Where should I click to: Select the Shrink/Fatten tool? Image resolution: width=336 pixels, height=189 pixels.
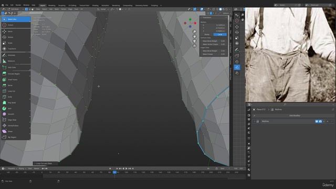pyautogui.click(x=16, y=125)
